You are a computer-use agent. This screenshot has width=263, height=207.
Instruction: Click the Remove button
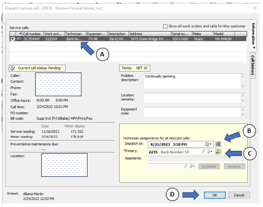(234, 166)
